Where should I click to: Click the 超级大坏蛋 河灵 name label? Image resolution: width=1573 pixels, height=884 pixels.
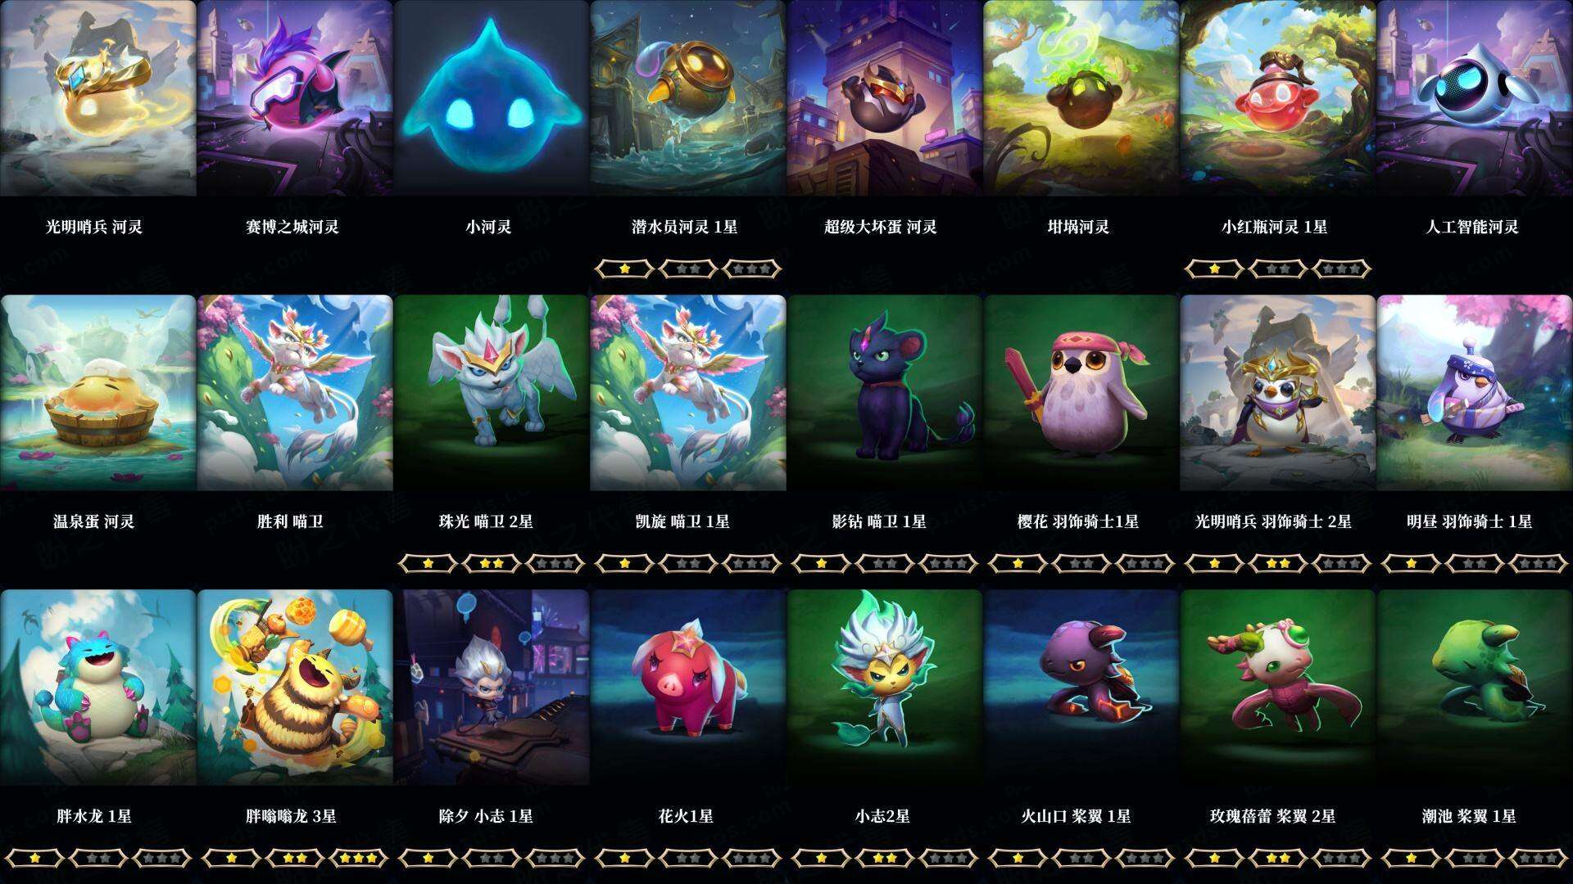click(881, 227)
